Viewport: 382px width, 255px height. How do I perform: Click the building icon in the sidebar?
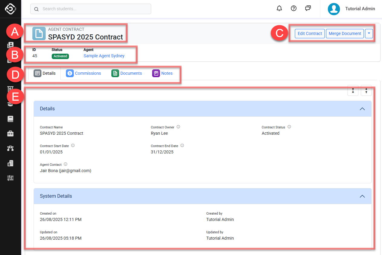pyautogui.click(x=11, y=163)
